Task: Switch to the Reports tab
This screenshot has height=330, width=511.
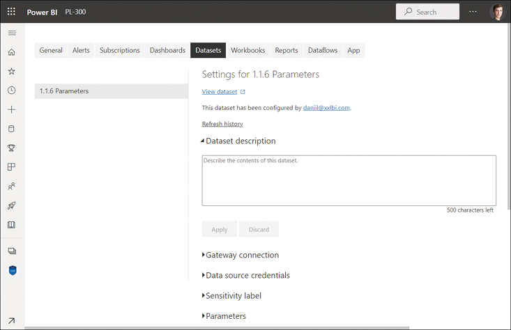Action: pos(287,50)
